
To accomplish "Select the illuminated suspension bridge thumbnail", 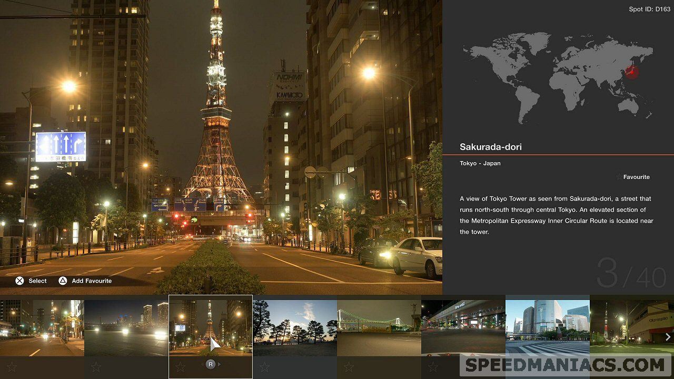I will [379, 327].
